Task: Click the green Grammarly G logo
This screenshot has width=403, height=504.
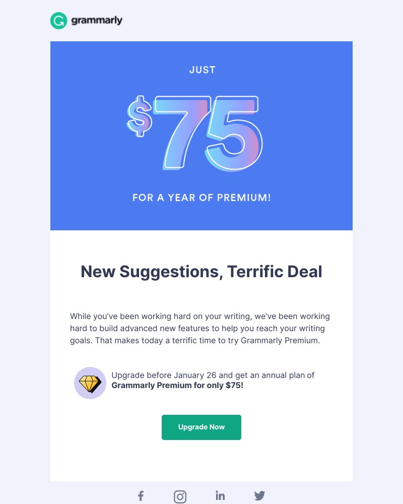Action: 58,21
